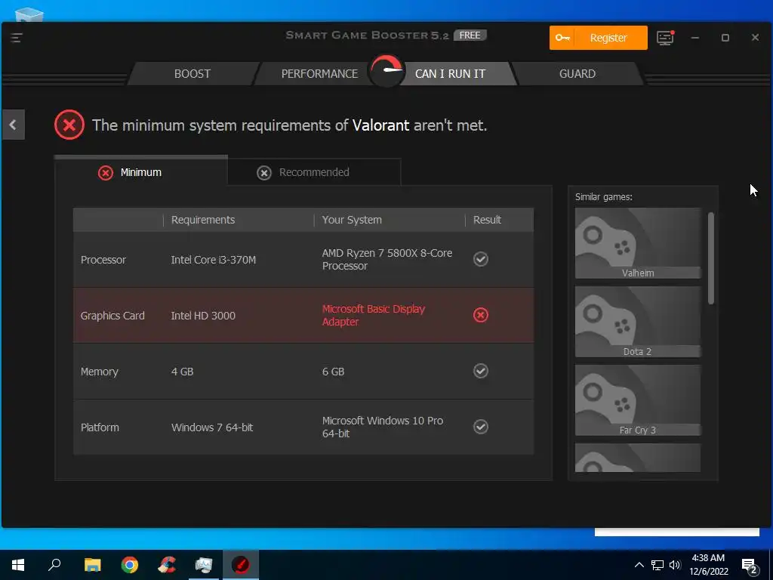Click the Graphics Card failed X icon
The image size is (773, 580).
(481, 315)
